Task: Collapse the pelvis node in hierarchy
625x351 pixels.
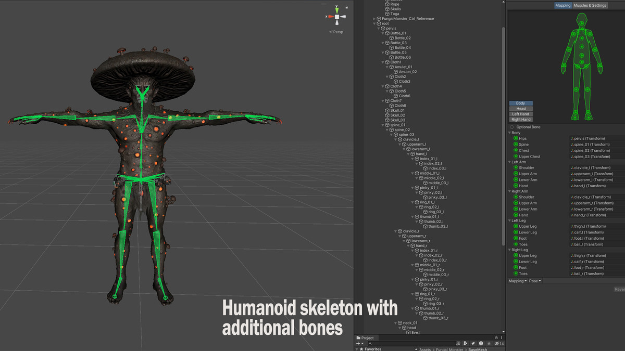Action: pyautogui.click(x=379, y=28)
